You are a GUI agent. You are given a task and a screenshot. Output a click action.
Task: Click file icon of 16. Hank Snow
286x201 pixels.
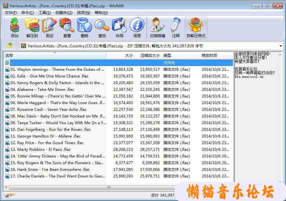[7, 170]
